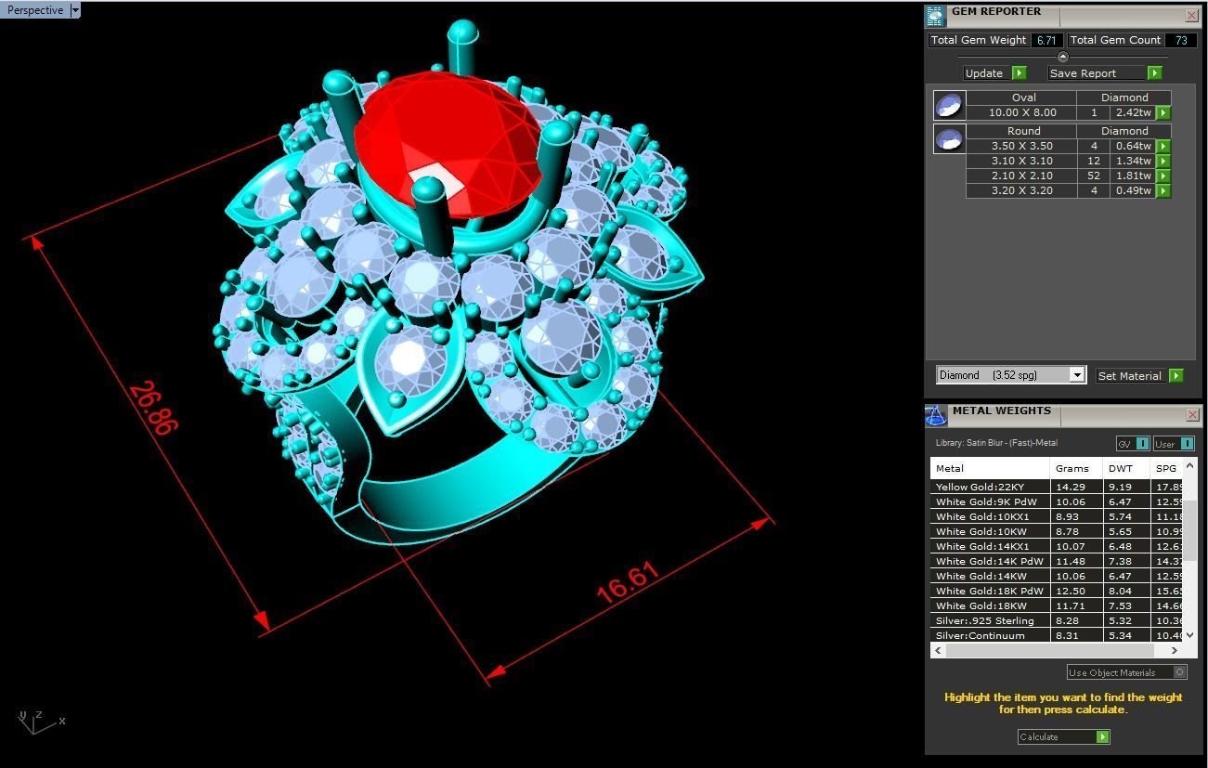Click the SPG column header
The height and width of the screenshot is (768, 1208).
click(x=1168, y=469)
